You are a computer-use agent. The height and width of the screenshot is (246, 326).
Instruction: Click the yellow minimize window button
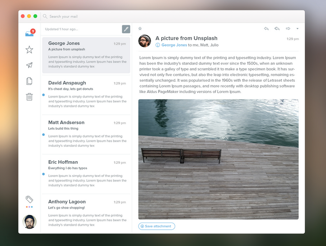pos(29,16)
